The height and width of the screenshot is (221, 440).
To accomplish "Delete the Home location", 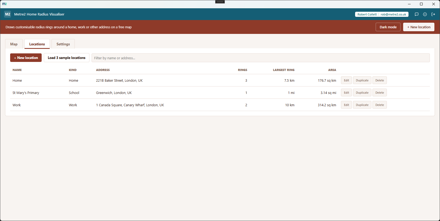I will coord(379,80).
